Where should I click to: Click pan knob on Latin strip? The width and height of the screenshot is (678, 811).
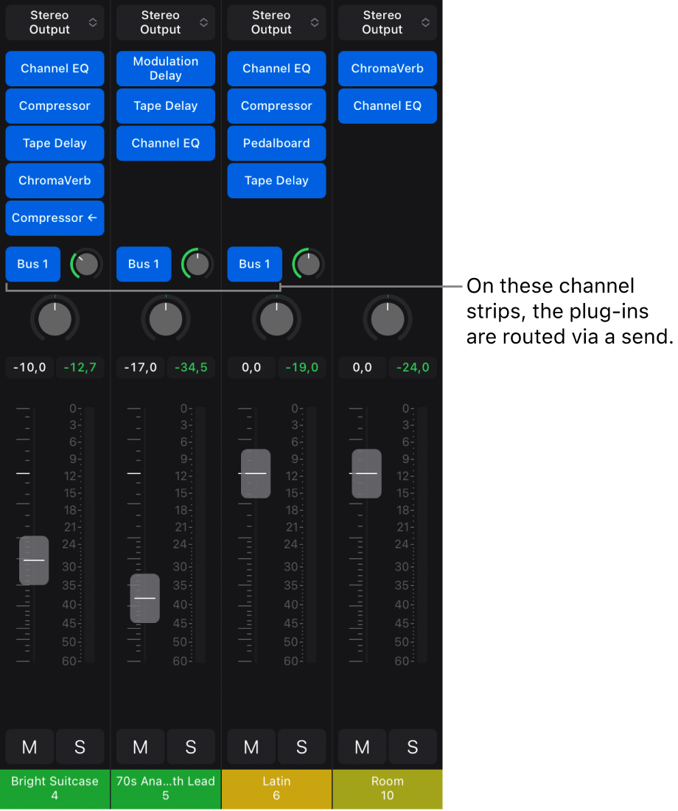point(276,319)
